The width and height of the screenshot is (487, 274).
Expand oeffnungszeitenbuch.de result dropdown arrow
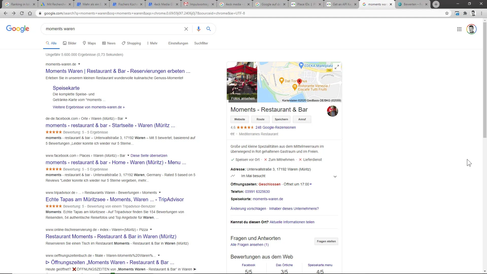tap(159, 255)
